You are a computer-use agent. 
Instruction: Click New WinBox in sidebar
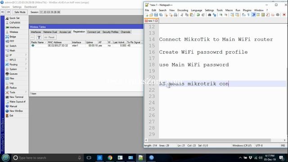click(16, 111)
